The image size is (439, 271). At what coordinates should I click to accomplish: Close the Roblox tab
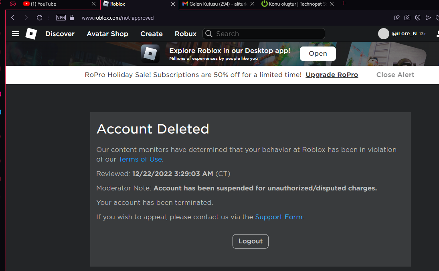click(x=173, y=4)
